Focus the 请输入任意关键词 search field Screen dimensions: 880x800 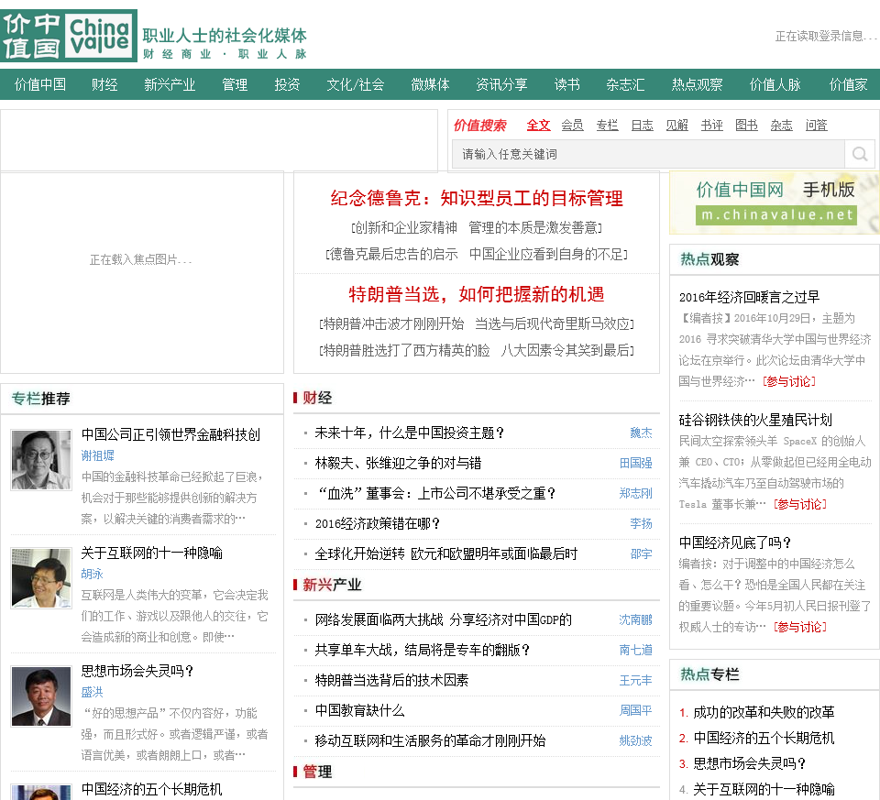pos(649,154)
